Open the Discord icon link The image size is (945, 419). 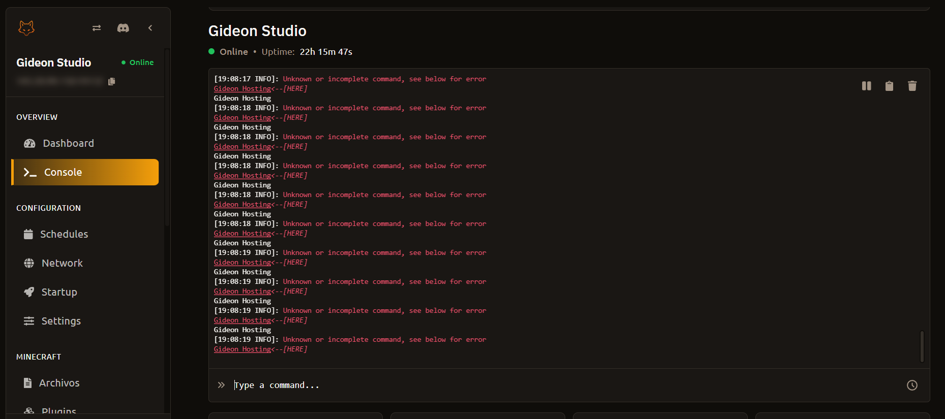coord(123,28)
